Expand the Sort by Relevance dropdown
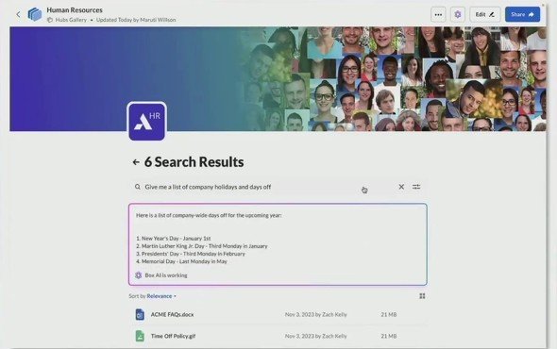Image resolution: width=557 pixels, height=349 pixels. point(161,296)
